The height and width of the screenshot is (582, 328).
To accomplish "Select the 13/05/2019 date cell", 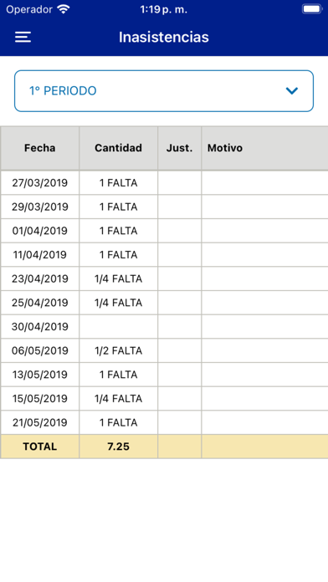I will point(40,375).
